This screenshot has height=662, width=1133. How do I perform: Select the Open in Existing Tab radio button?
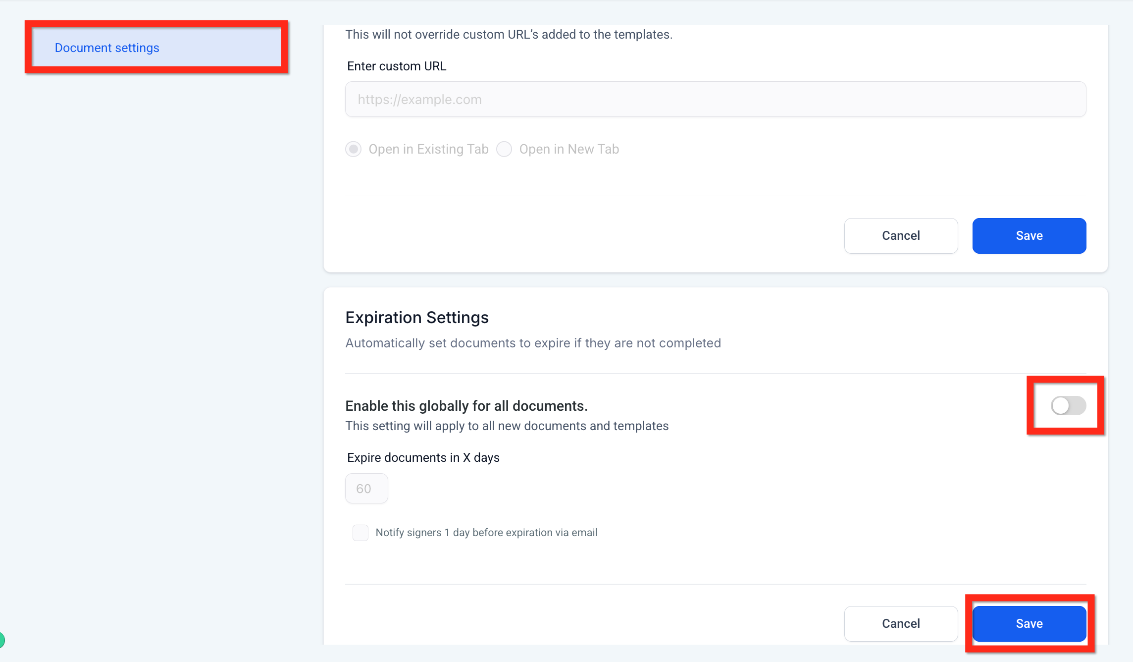353,149
